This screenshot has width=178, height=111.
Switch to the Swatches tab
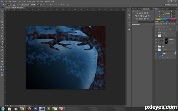coord(162,9)
